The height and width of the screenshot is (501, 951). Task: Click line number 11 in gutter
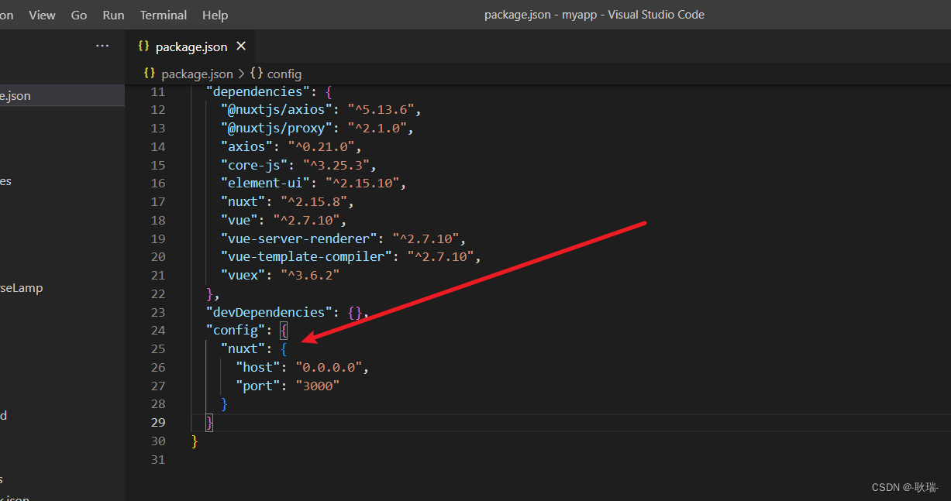pyautogui.click(x=157, y=91)
